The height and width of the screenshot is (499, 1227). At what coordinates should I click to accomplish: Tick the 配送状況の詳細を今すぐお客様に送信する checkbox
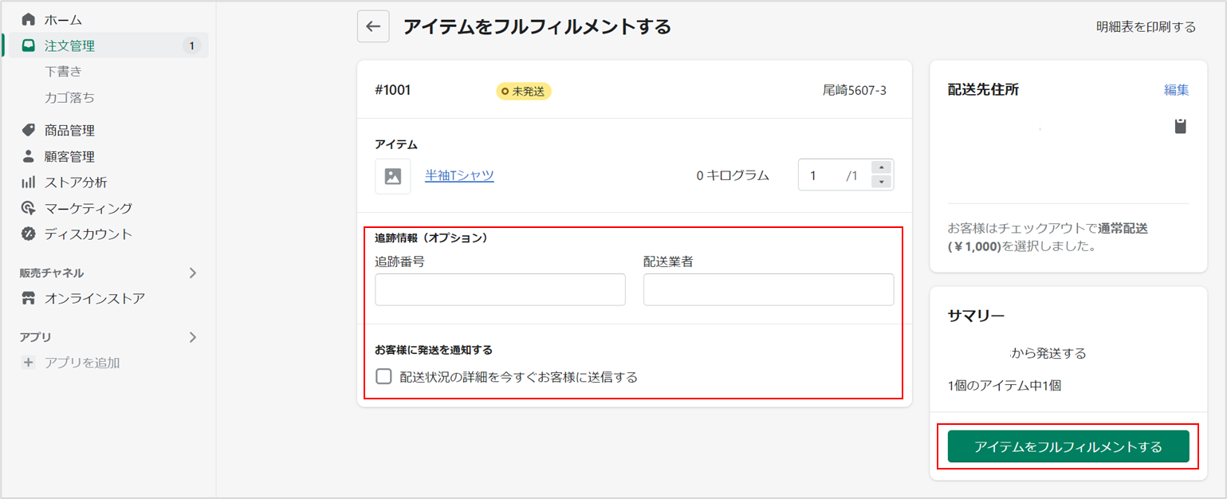384,377
